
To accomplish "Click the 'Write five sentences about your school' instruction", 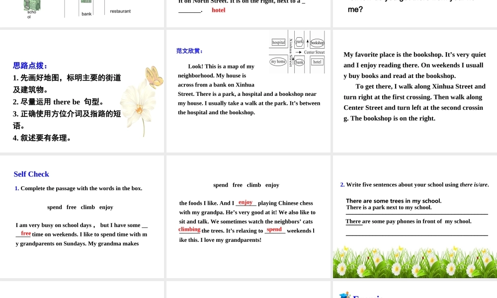I will pyautogui.click(x=417, y=185).
